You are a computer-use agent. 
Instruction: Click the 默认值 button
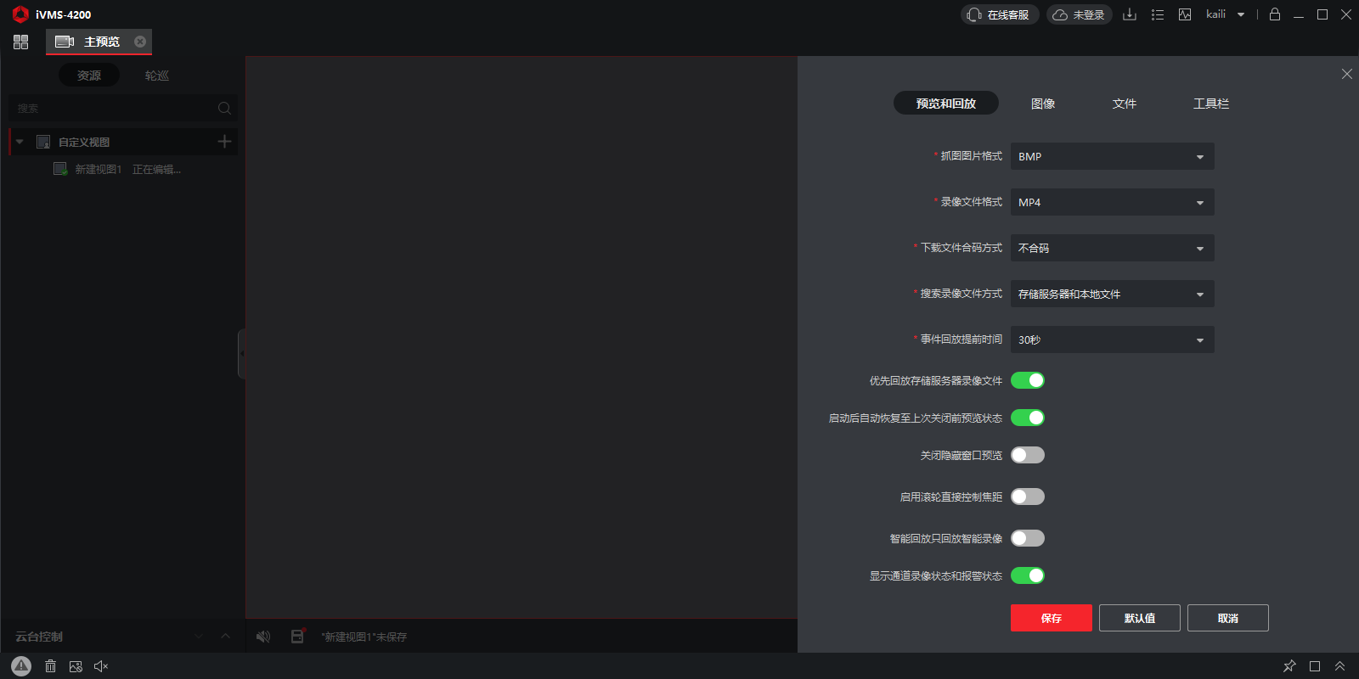click(1139, 618)
